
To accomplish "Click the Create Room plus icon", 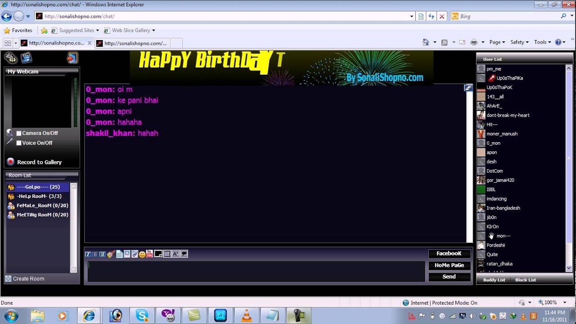I will point(8,279).
